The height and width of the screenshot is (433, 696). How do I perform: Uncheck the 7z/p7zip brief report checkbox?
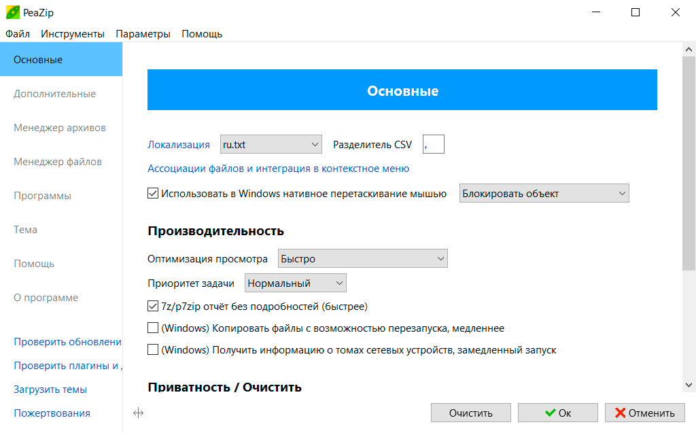153,306
